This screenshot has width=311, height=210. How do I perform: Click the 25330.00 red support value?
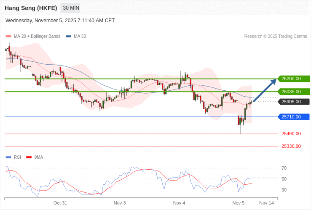tap(291, 146)
